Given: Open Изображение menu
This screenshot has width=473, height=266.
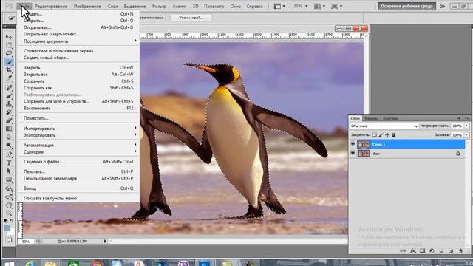Looking at the screenshot, I should (87, 6).
